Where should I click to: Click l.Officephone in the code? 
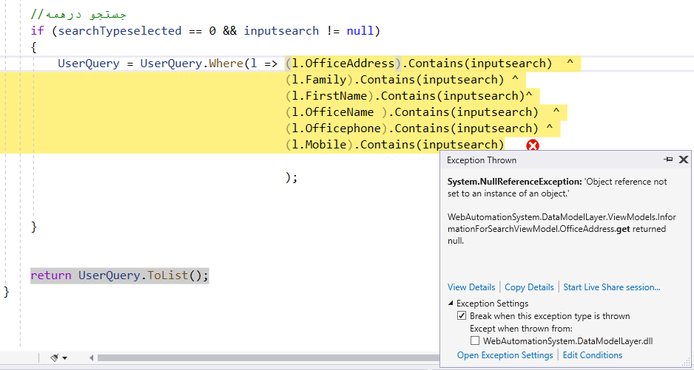337,129
